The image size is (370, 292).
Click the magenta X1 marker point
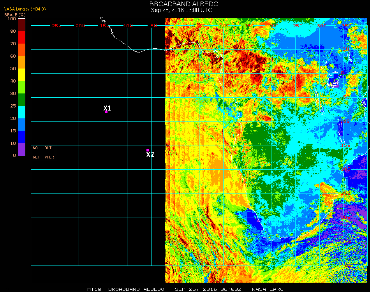tap(106, 112)
